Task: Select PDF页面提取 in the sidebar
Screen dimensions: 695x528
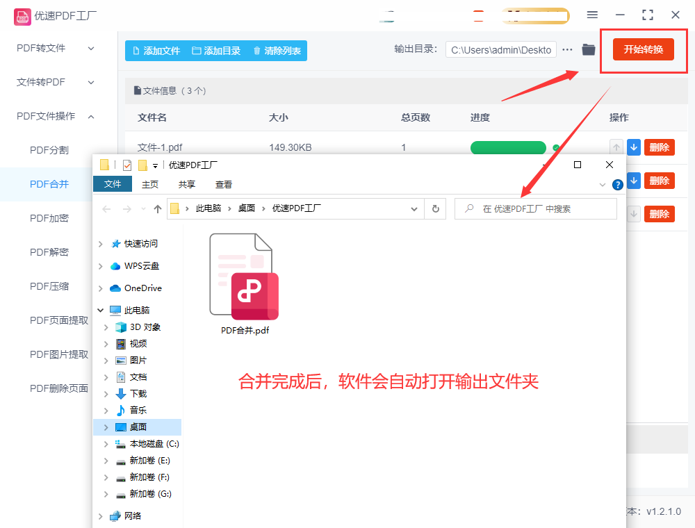Action: pyautogui.click(x=59, y=320)
